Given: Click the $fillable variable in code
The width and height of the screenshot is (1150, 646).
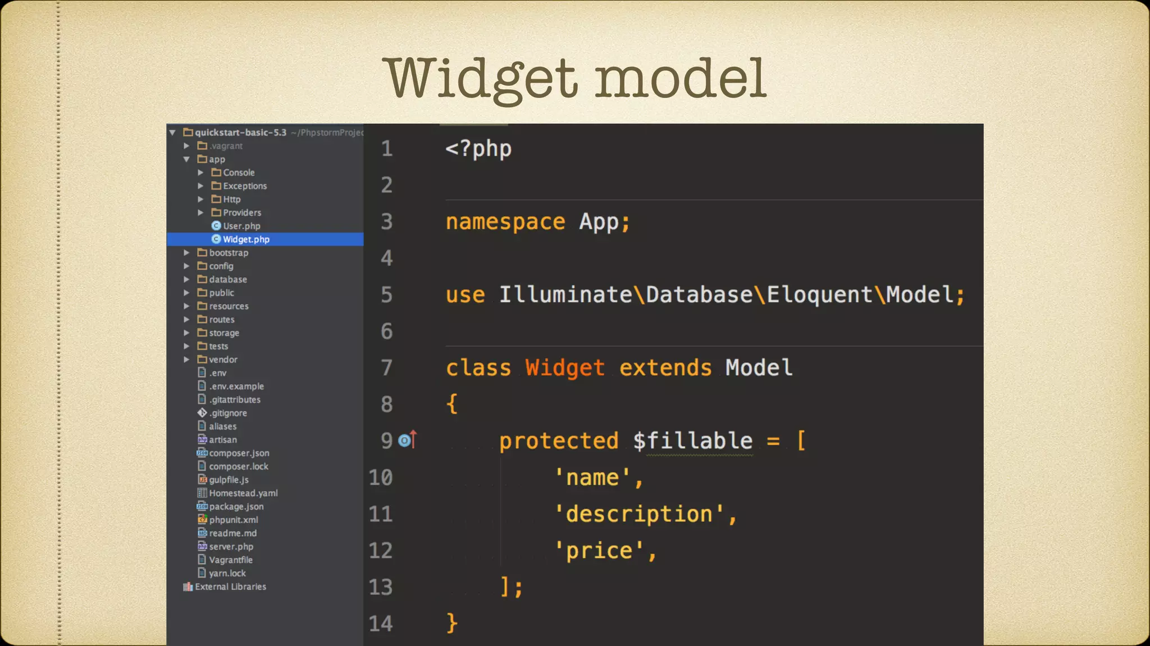Looking at the screenshot, I should [x=693, y=441].
